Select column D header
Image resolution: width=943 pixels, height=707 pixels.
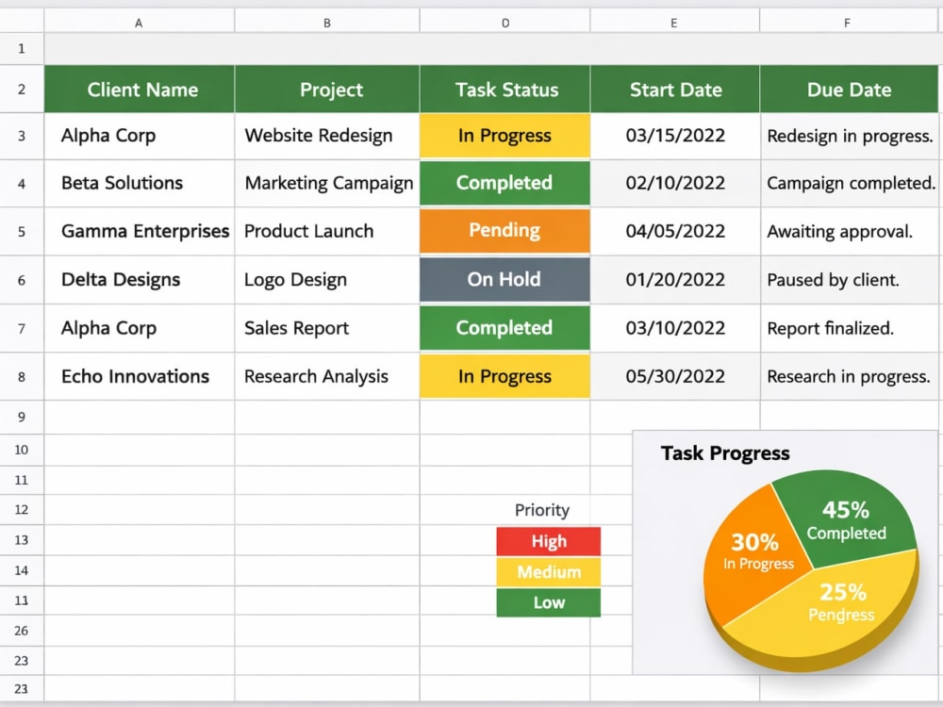point(505,23)
